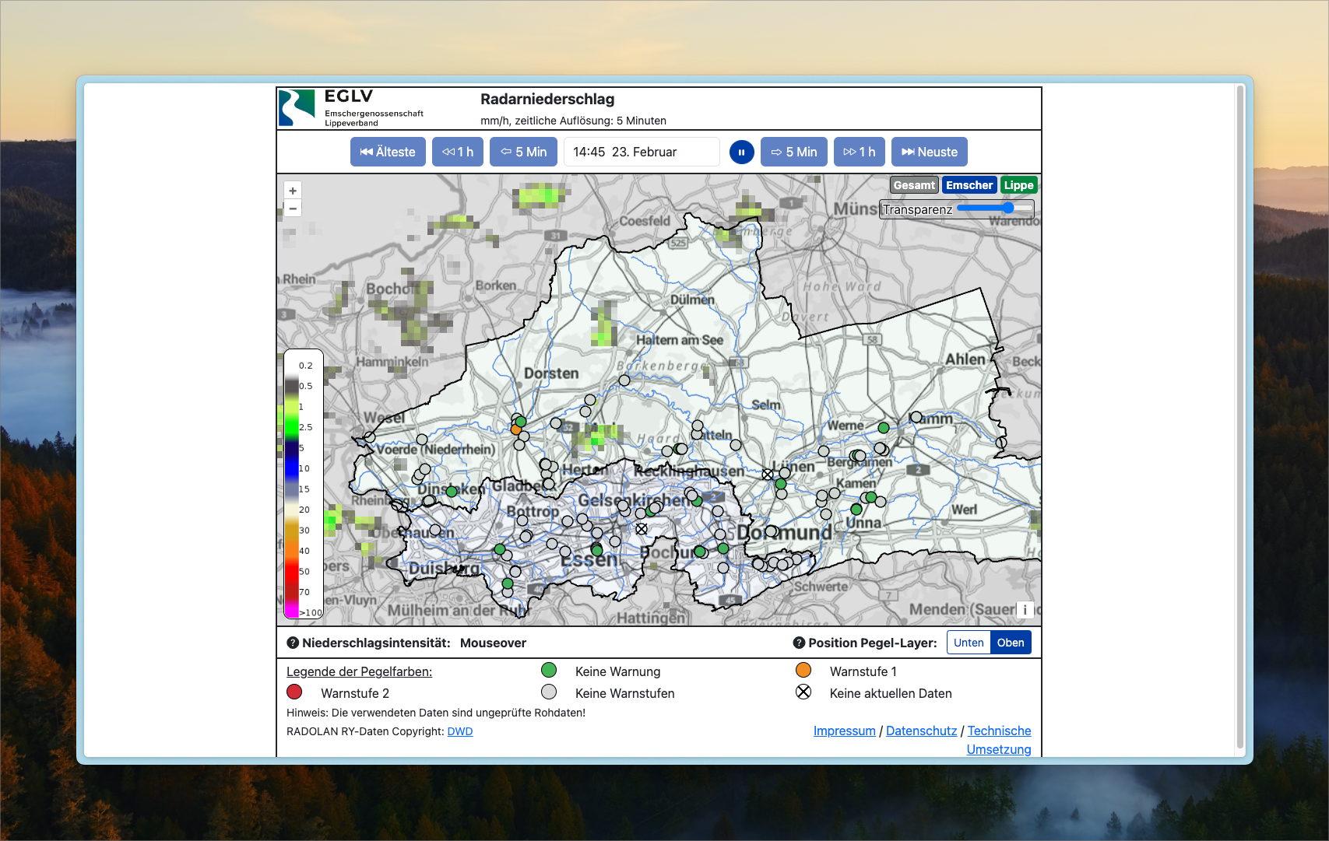Jump to the newest frame (Neuste)

930,152
